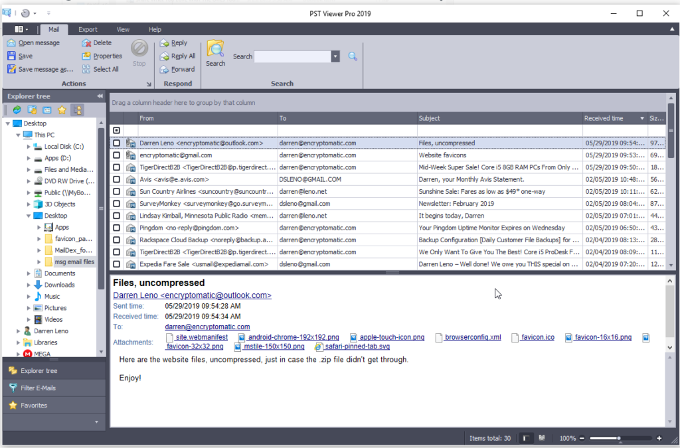Click the Forward icon
680x448 pixels.
click(x=165, y=69)
